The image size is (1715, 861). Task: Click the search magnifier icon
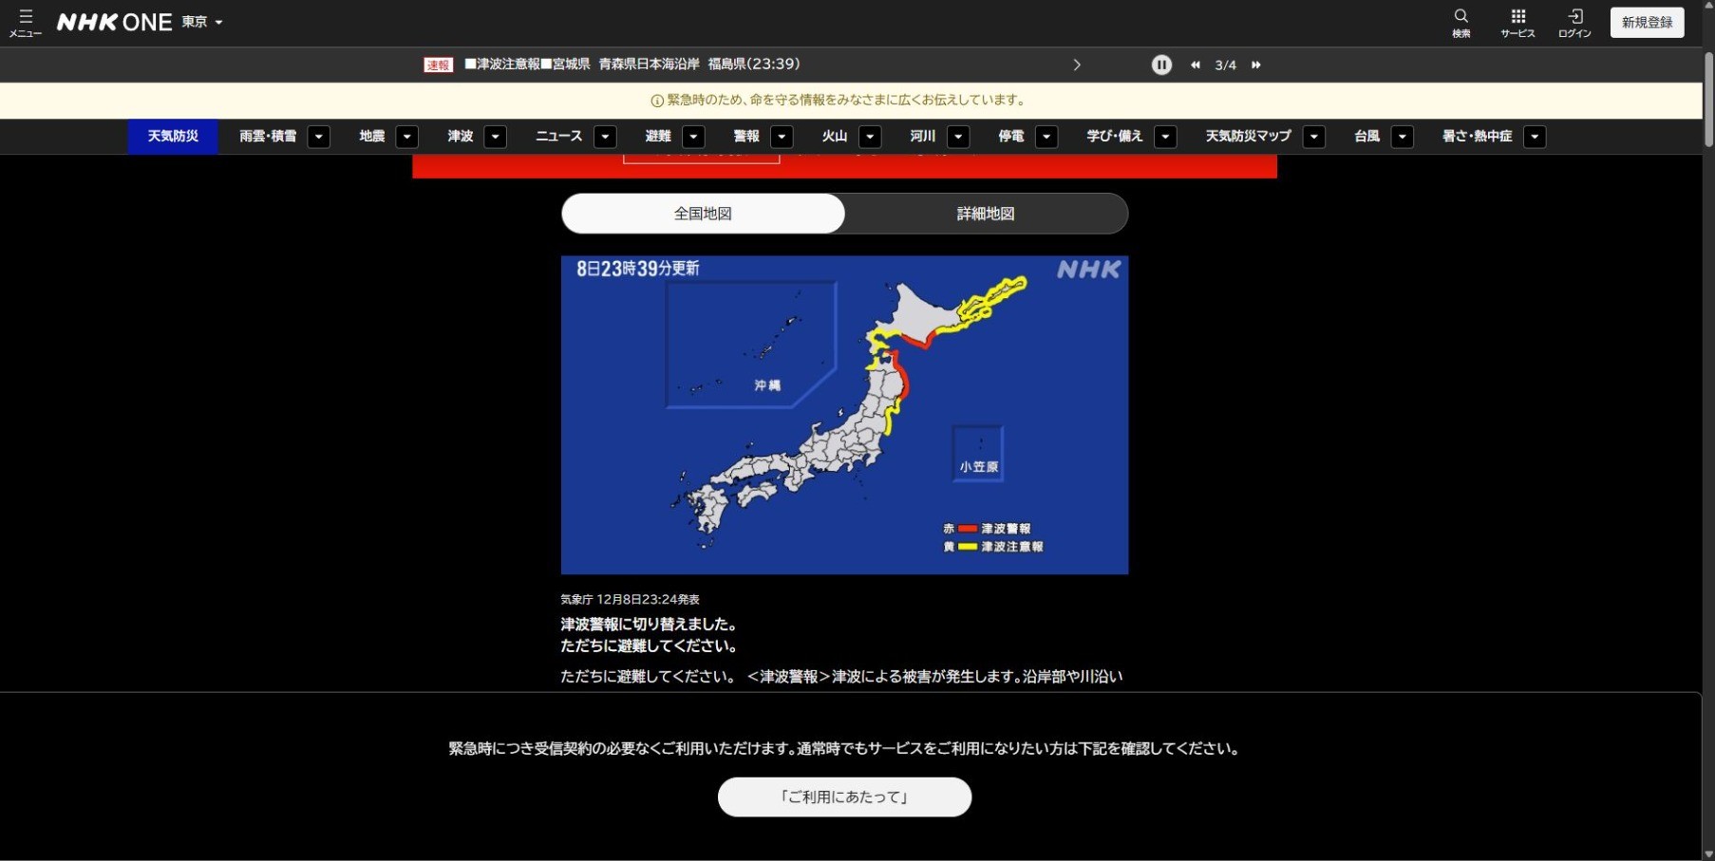(x=1461, y=22)
